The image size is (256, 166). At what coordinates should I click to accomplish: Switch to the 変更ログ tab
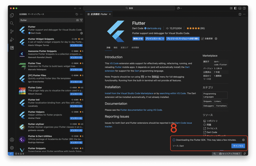124,48
